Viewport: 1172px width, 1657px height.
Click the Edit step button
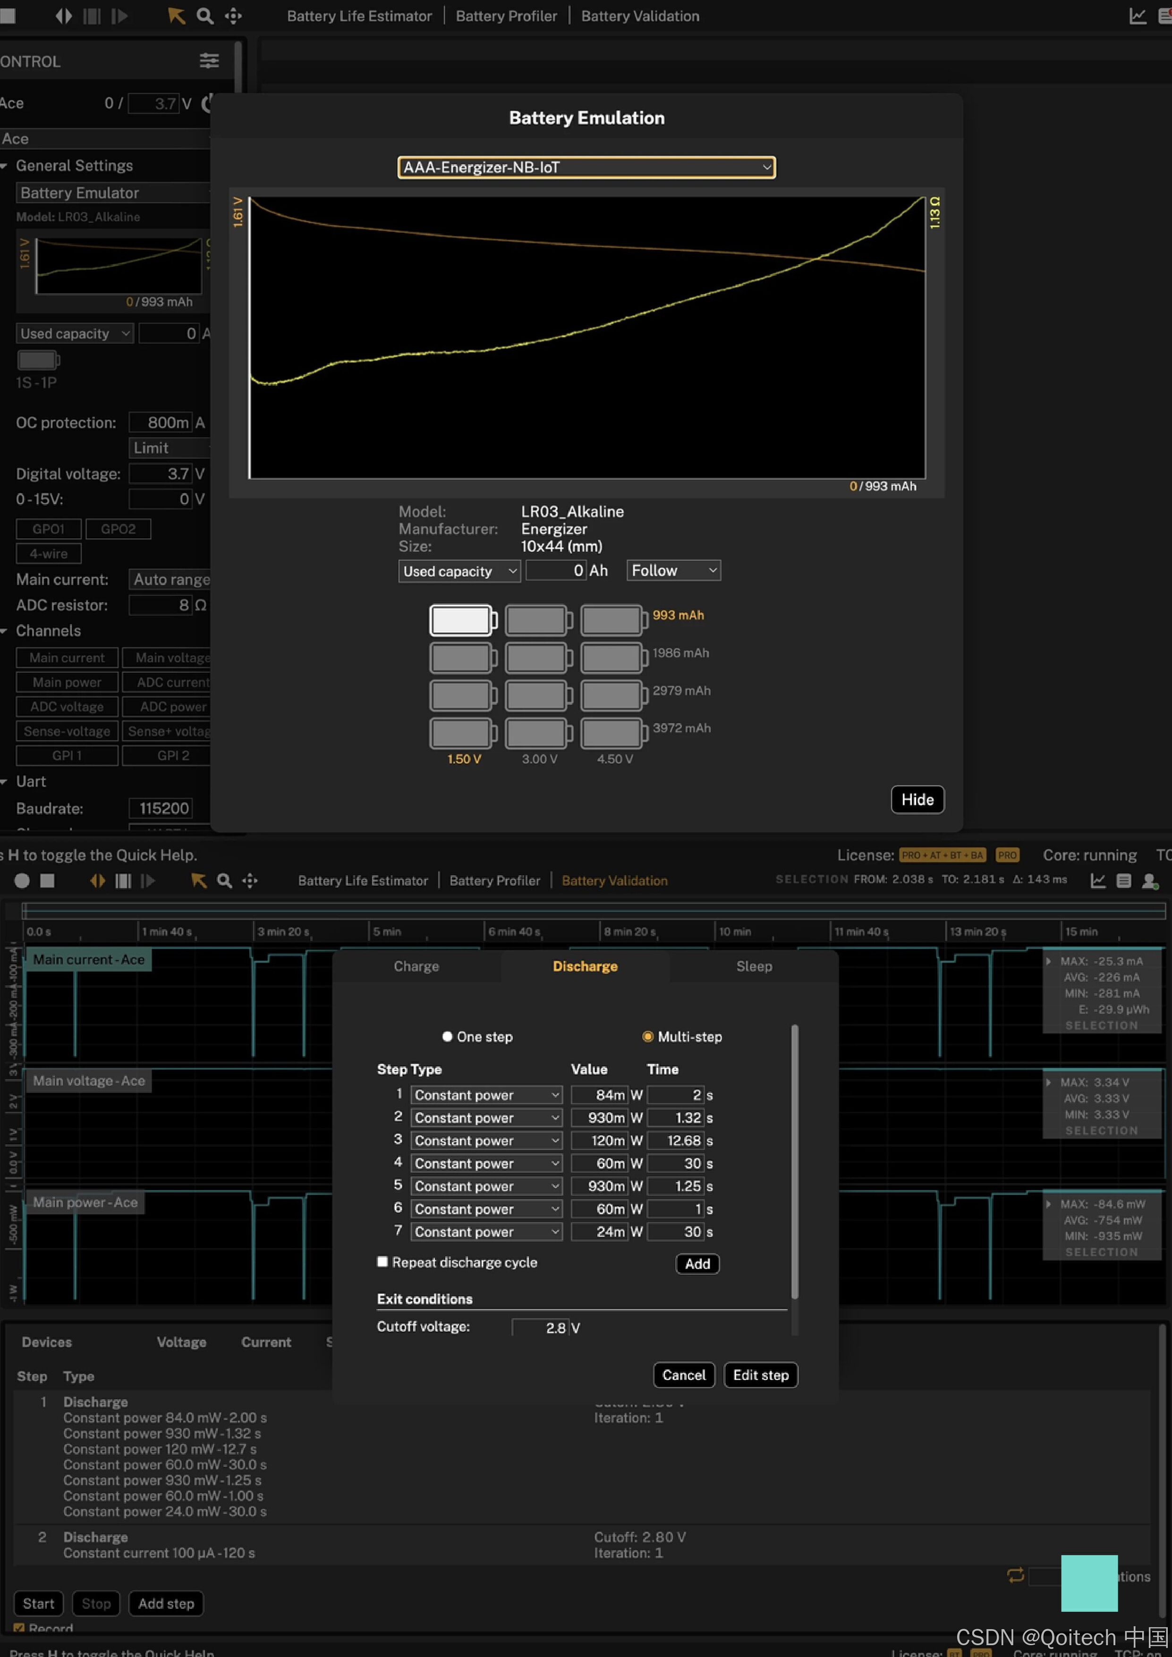pos(760,1375)
